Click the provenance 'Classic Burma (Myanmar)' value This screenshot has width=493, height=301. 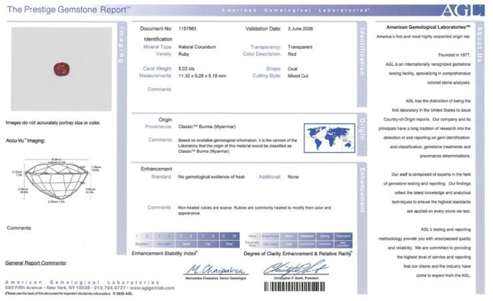[x=207, y=127]
